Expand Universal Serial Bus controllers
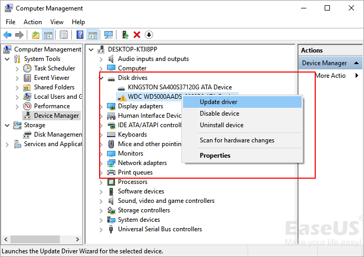This screenshot has height=257, width=364. [x=101, y=229]
